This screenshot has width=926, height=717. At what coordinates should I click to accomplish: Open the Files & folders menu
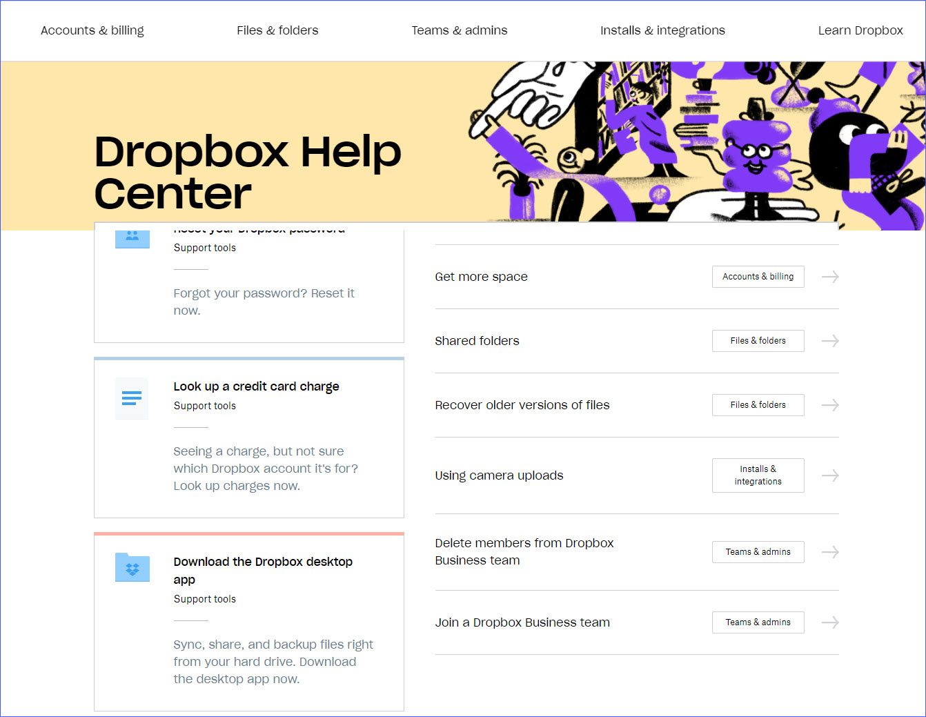pos(277,30)
